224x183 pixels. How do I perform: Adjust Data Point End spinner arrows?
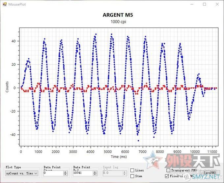tap(95, 173)
